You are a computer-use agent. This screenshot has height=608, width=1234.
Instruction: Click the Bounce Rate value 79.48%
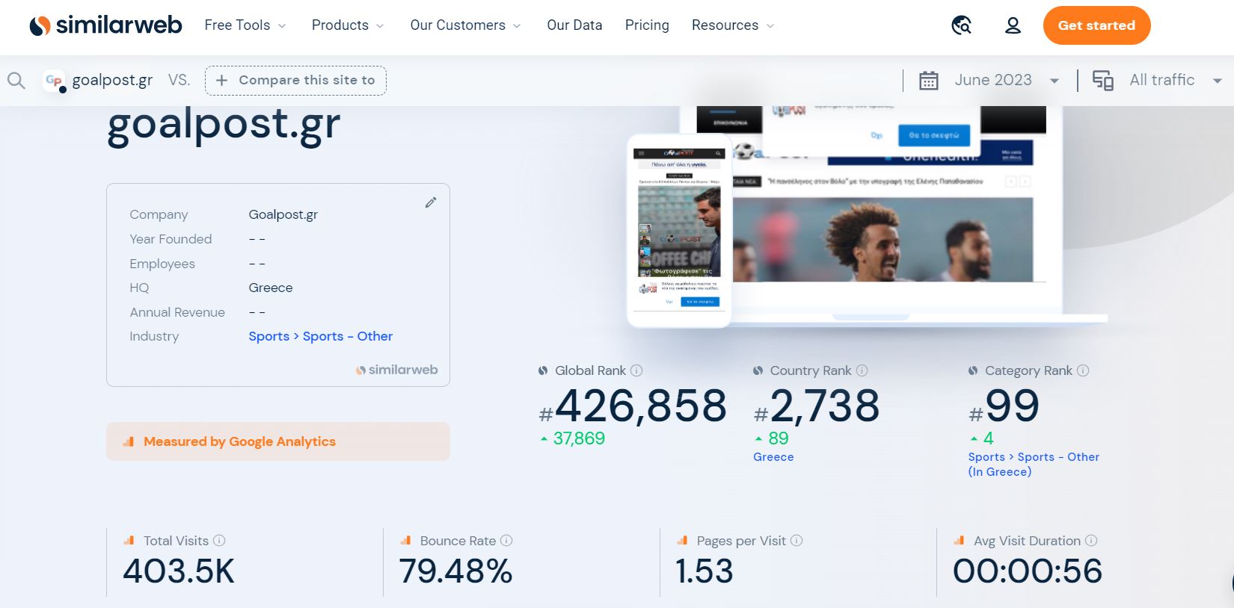(455, 571)
